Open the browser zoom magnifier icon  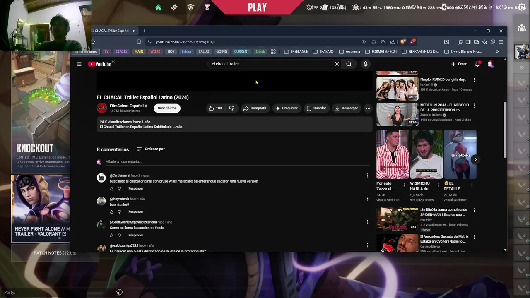[x=383, y=42]
